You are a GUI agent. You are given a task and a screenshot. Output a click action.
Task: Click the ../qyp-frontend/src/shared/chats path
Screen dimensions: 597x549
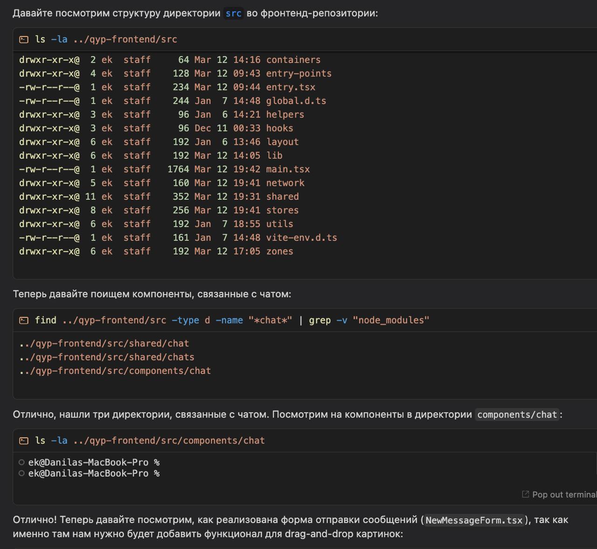(107, 357)
